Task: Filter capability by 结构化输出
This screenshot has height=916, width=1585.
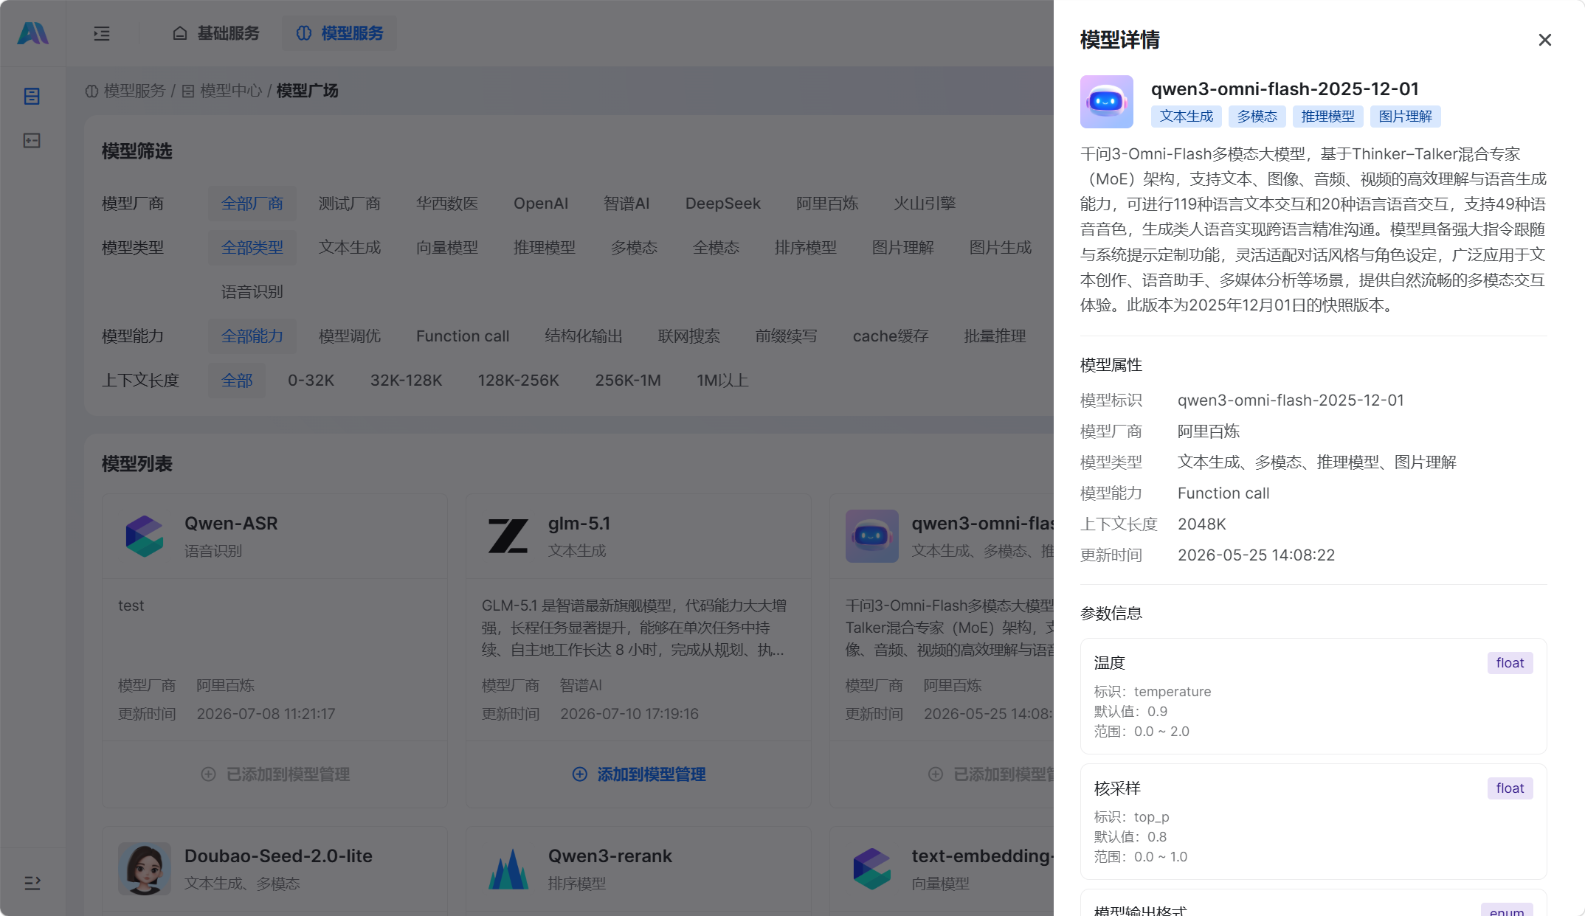Action: tap(584, 336)
